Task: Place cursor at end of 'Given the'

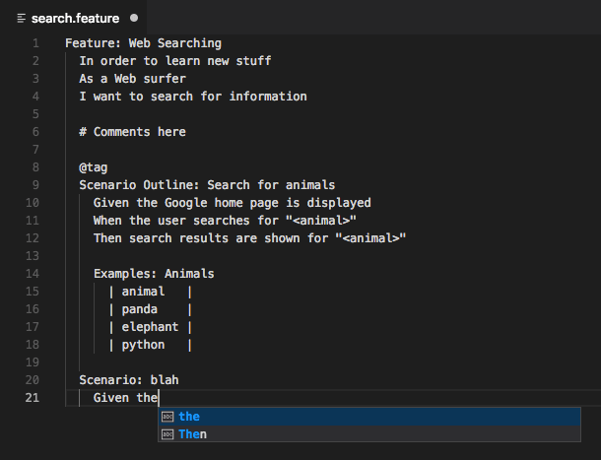Action: (x=159, y=398)
